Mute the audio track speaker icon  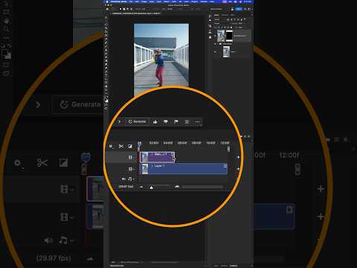click(123, 179)
